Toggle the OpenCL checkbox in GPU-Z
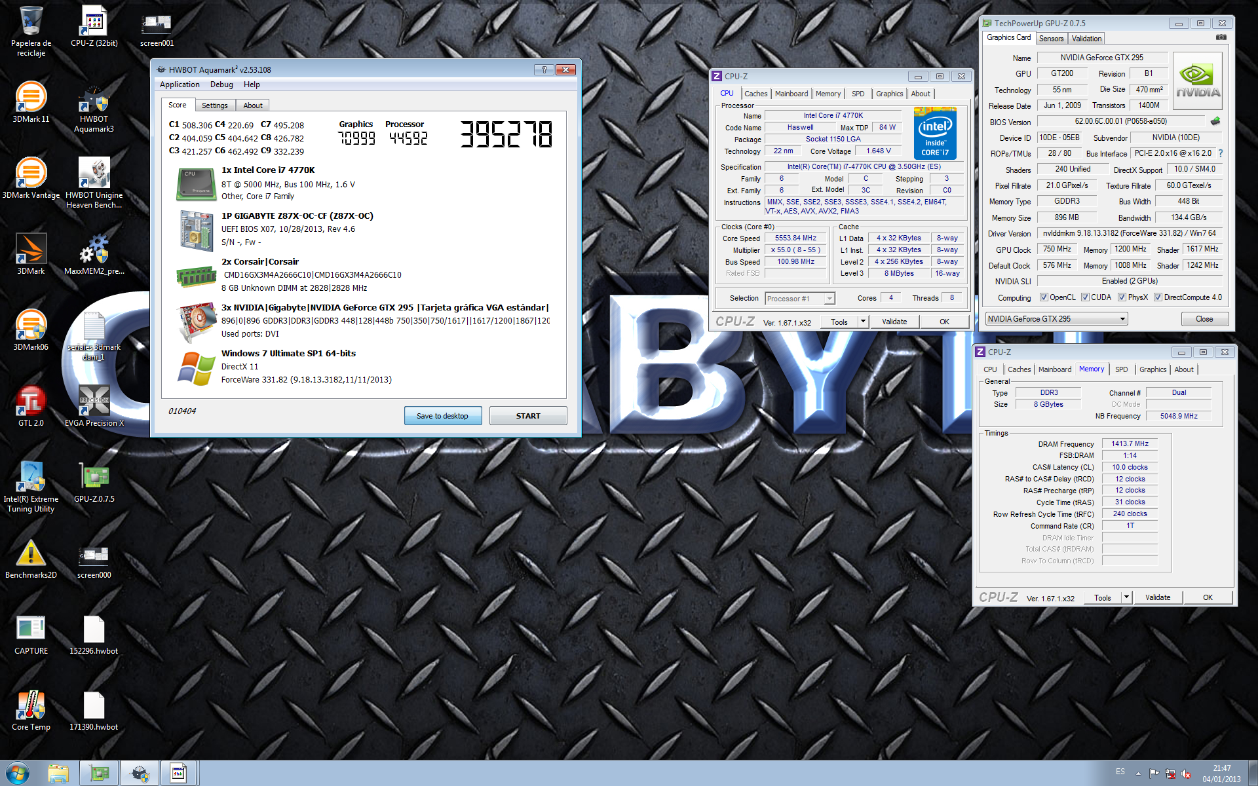 [x=1044, y=297]
